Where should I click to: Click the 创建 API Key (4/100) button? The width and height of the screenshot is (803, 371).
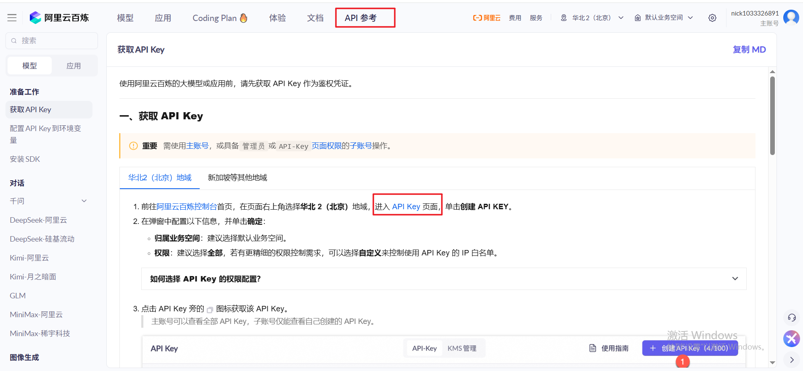(690, 348)
